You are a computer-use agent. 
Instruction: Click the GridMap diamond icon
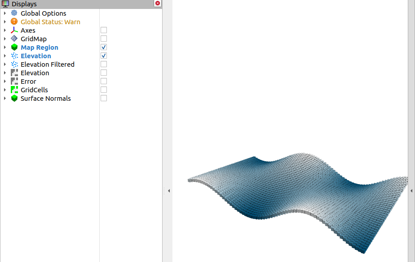14,39
